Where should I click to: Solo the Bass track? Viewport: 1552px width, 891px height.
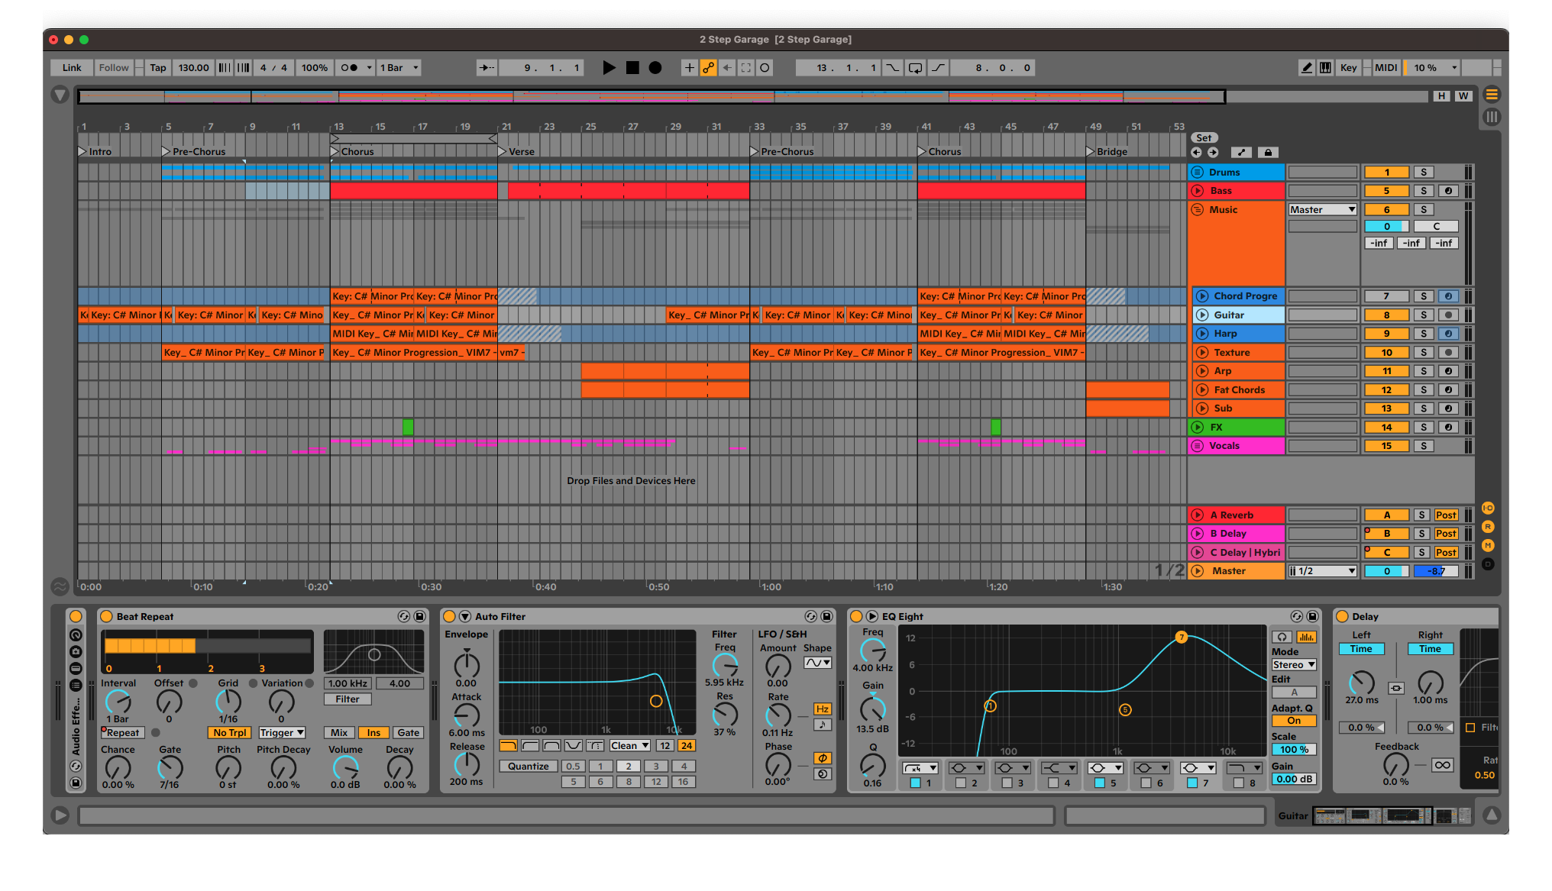(1423, 191)
